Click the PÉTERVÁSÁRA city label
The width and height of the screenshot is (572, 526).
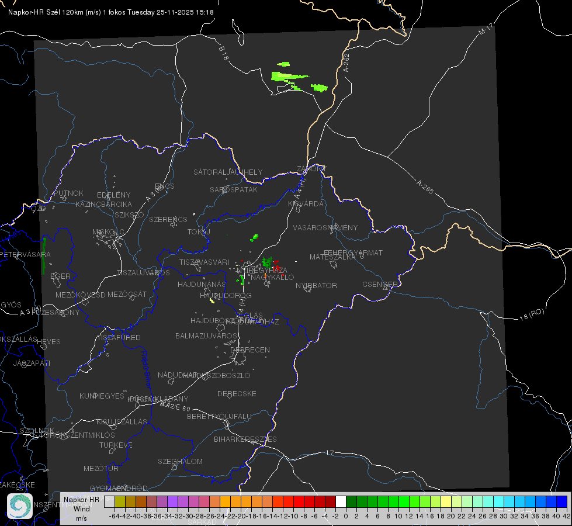tap(26, 254)
